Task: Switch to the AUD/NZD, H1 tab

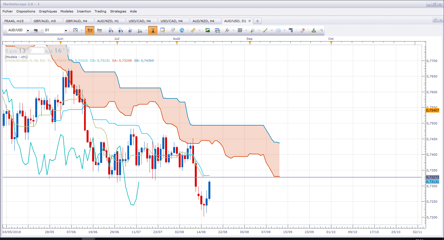Action: [110, 21]
